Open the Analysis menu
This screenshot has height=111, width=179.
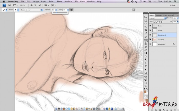point(68,2)
